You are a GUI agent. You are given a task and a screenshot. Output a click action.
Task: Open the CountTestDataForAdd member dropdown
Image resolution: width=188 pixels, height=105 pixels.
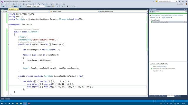pyautogui.click(x=124, y=12)
